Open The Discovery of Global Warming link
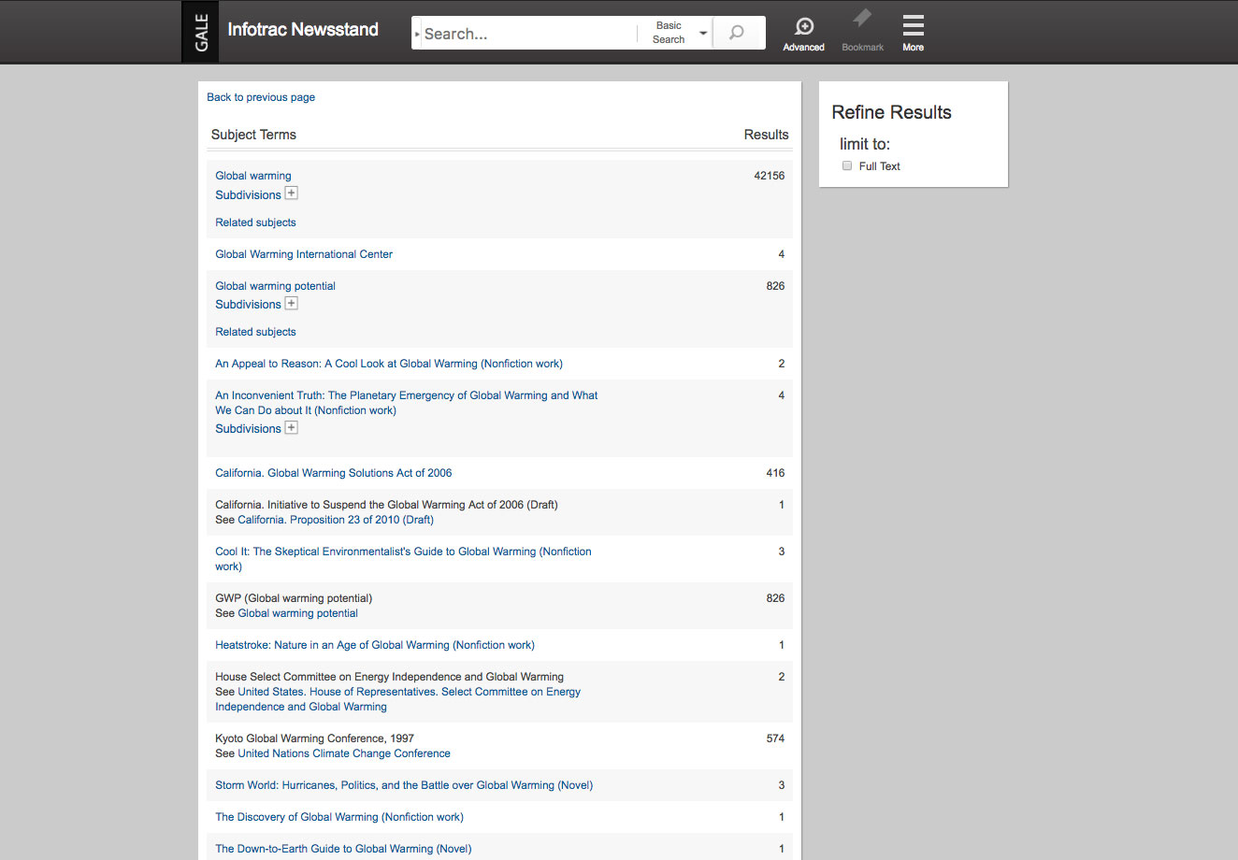This screenshot has height=860, width=1238. (339, 817)
